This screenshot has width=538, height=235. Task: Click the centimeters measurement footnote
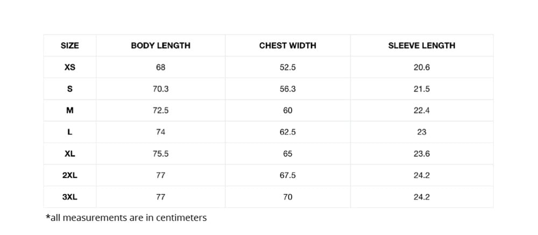(x=126, y=218)
